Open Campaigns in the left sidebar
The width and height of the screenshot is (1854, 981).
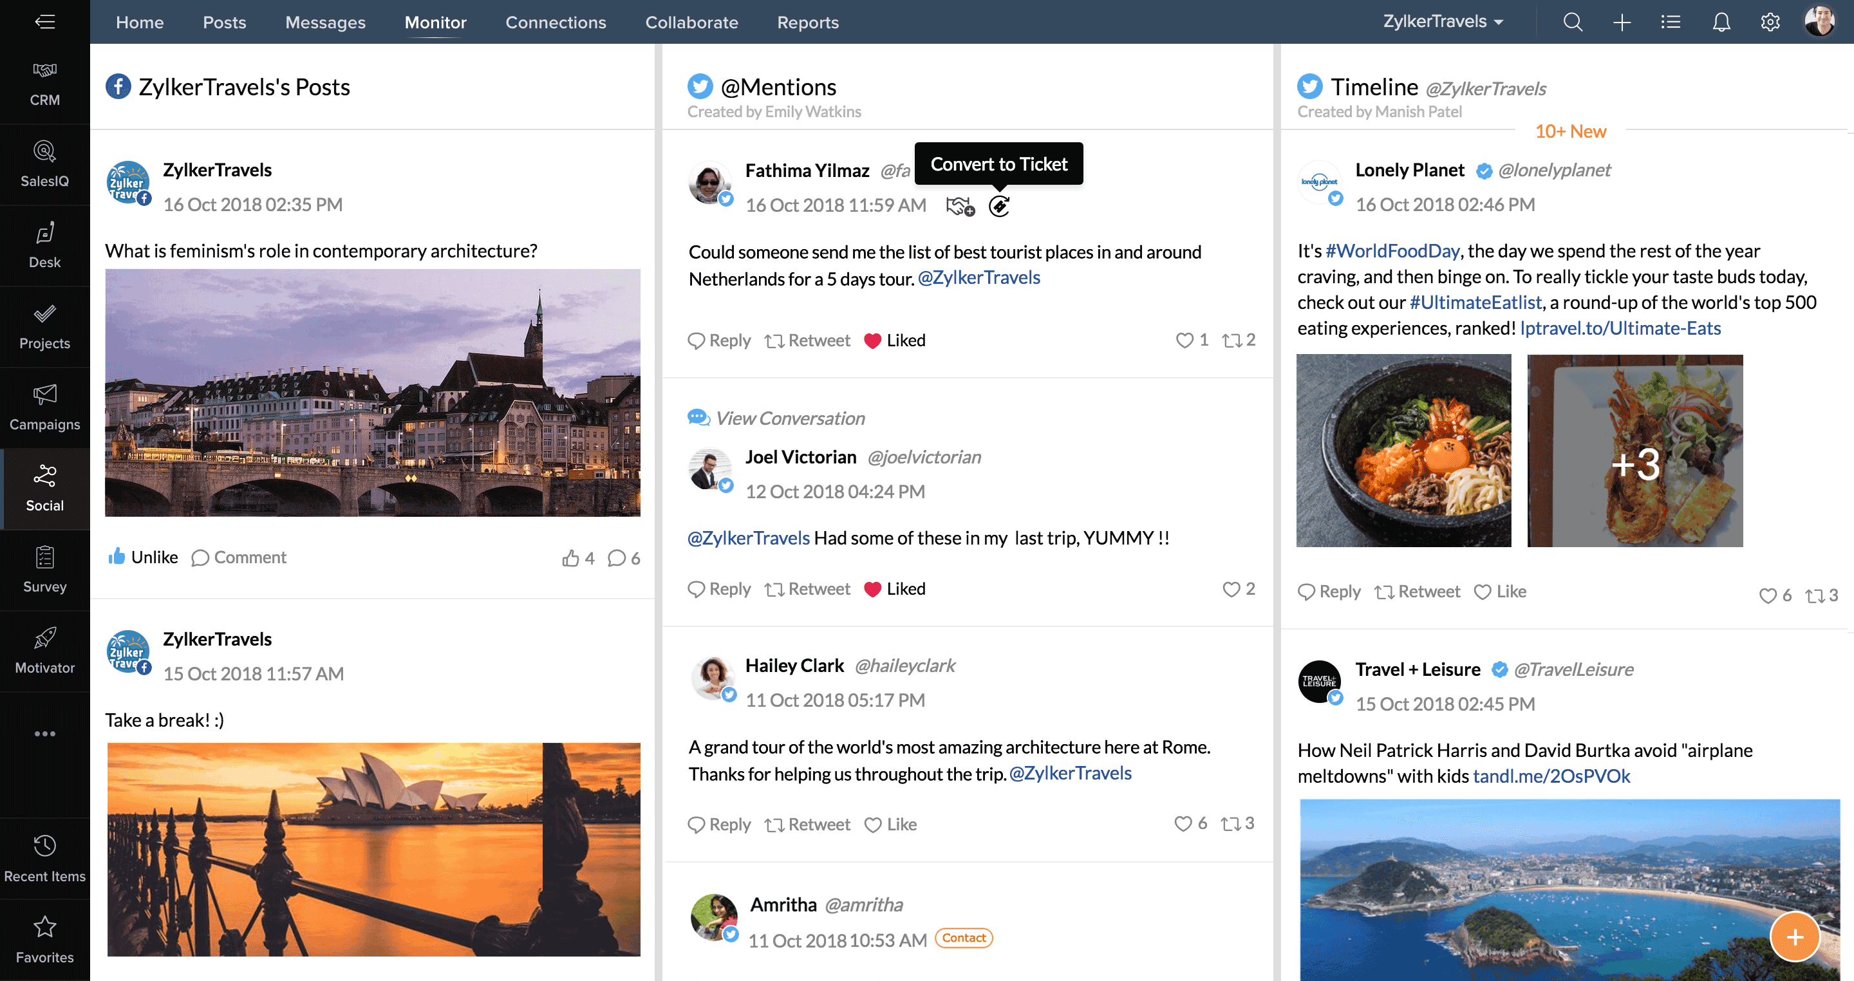pos(44,408)
